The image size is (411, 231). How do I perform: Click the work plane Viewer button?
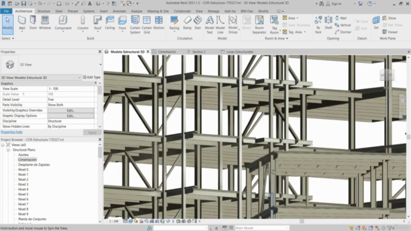390,32
